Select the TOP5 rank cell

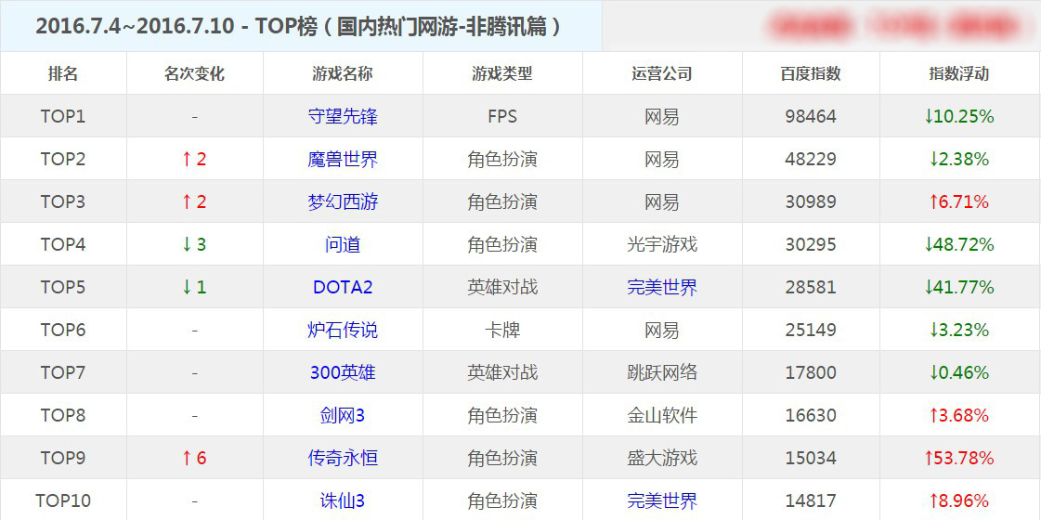pos(63,287)
